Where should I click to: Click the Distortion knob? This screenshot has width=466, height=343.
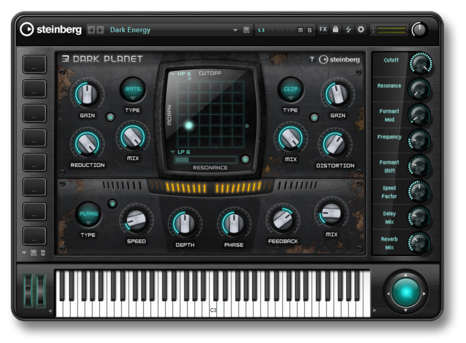335,144
